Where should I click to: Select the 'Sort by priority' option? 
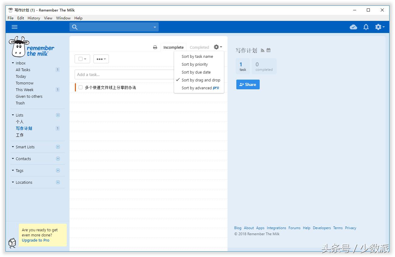[194, 64]
